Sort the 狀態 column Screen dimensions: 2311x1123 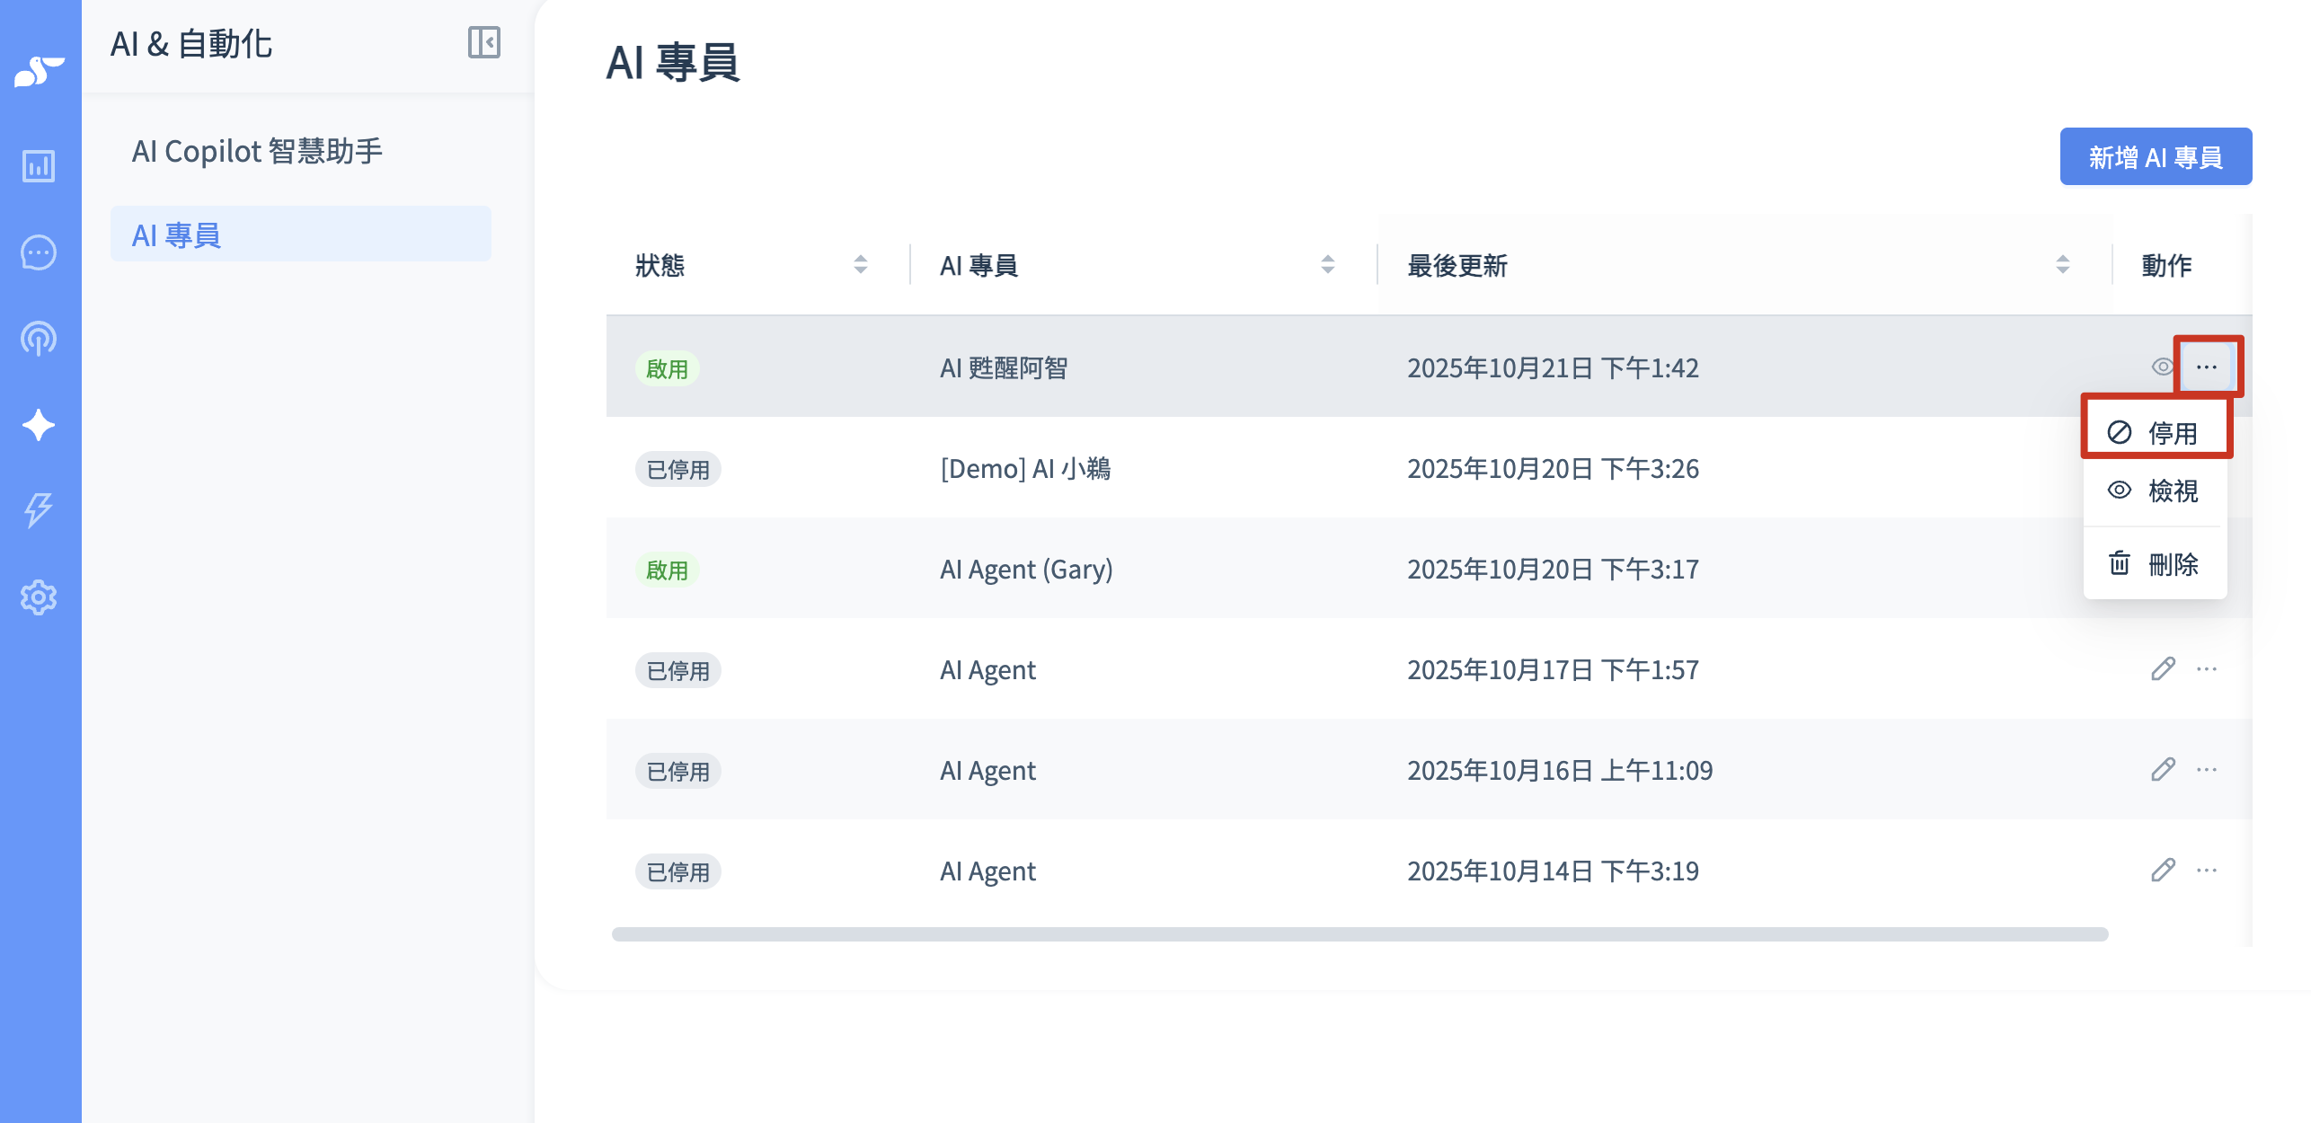861,264
